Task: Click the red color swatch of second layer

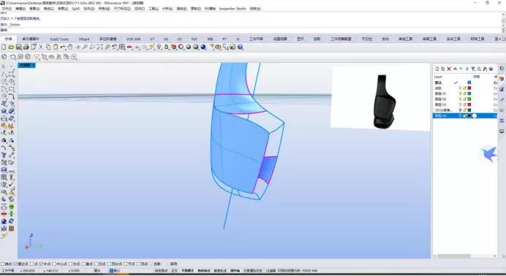Action: (469, 88)
